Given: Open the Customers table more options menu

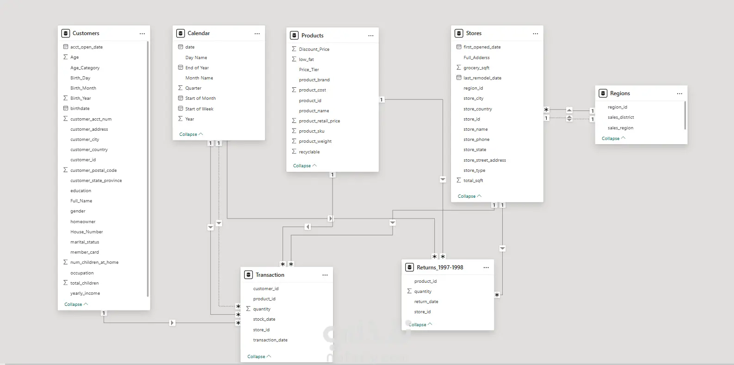Looking at the screenshot, I should pyautogui.click(x=142, y=34).
